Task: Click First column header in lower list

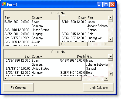Action: point(97,56)
